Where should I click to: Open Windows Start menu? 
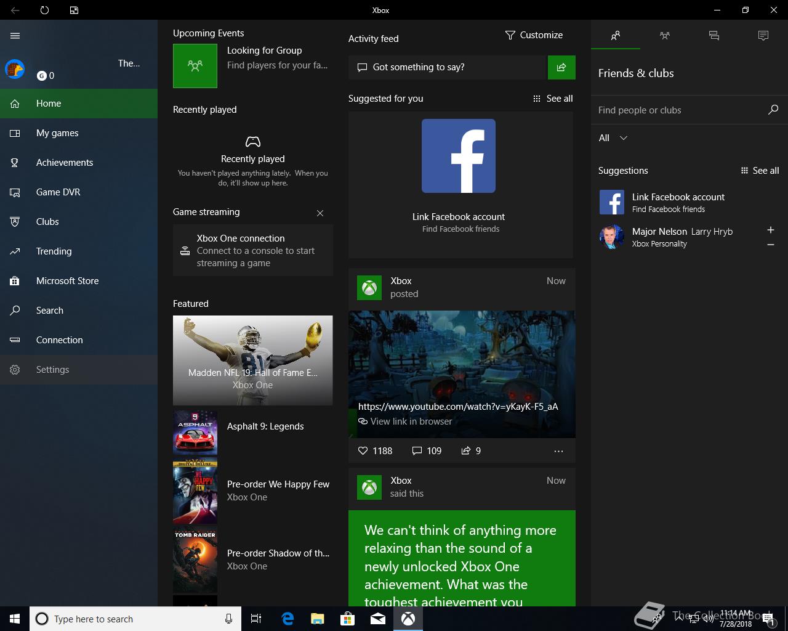pos(15,619)
